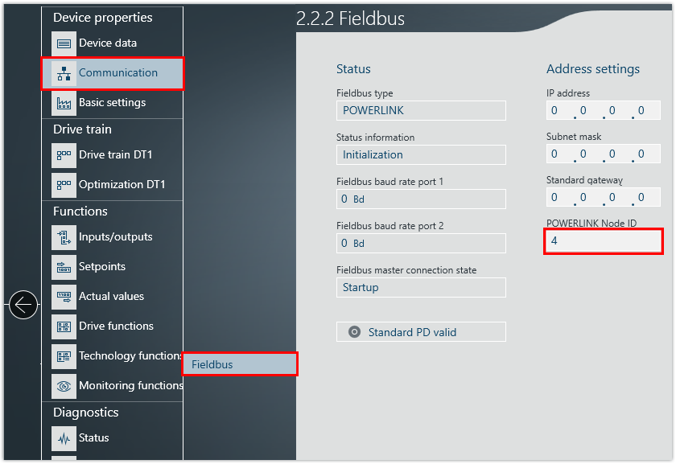This screenshot has width=676, height=464.
Task: Click the Communication network icon
Action: (x=64, y=73)
